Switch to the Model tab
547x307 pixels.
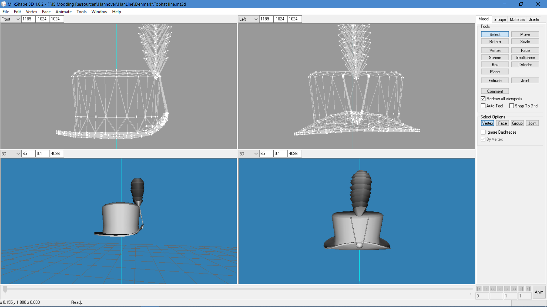(x=484, y=19)
